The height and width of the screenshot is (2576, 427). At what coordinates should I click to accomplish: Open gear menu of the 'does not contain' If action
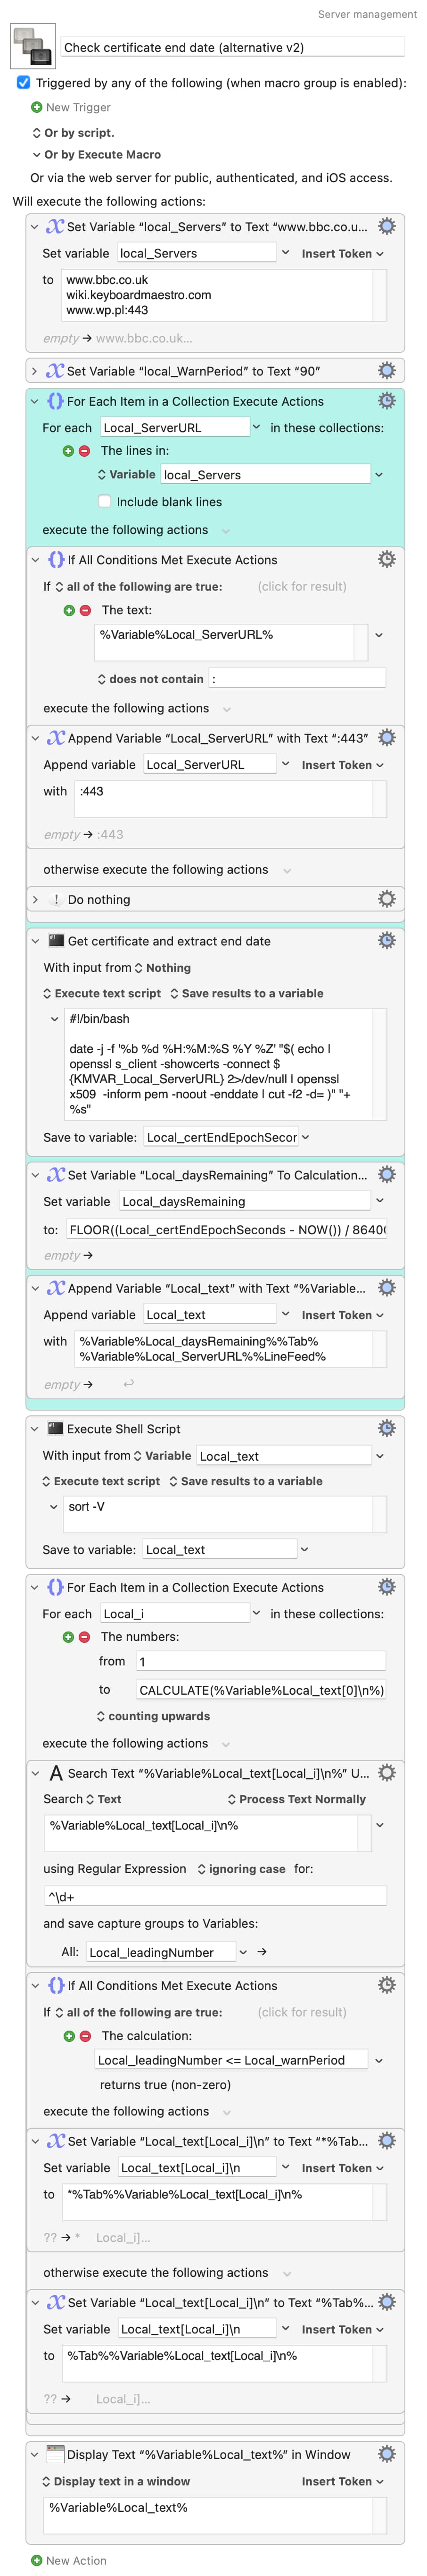387,559
